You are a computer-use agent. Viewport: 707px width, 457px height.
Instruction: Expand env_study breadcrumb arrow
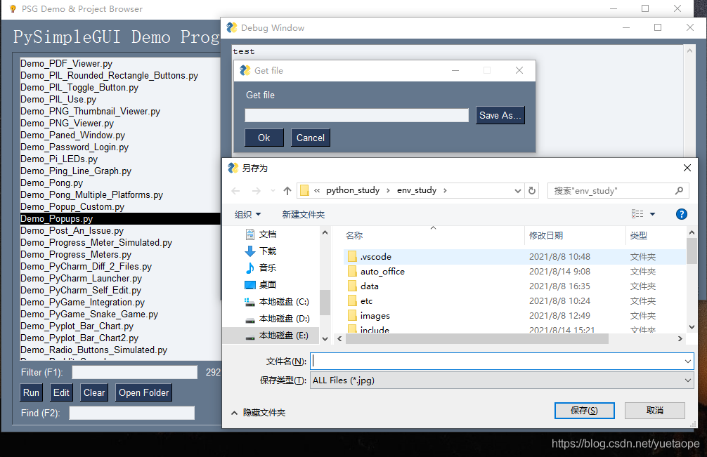pos(445,190)
